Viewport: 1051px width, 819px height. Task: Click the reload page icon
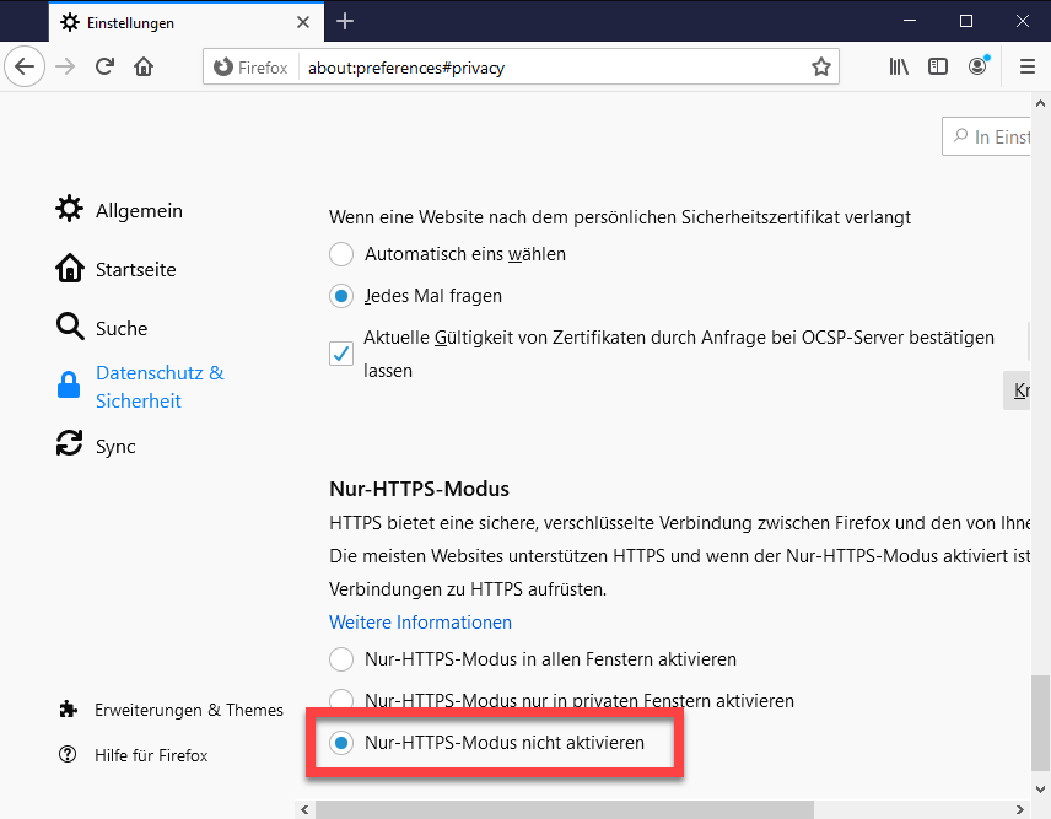point(105,66)
